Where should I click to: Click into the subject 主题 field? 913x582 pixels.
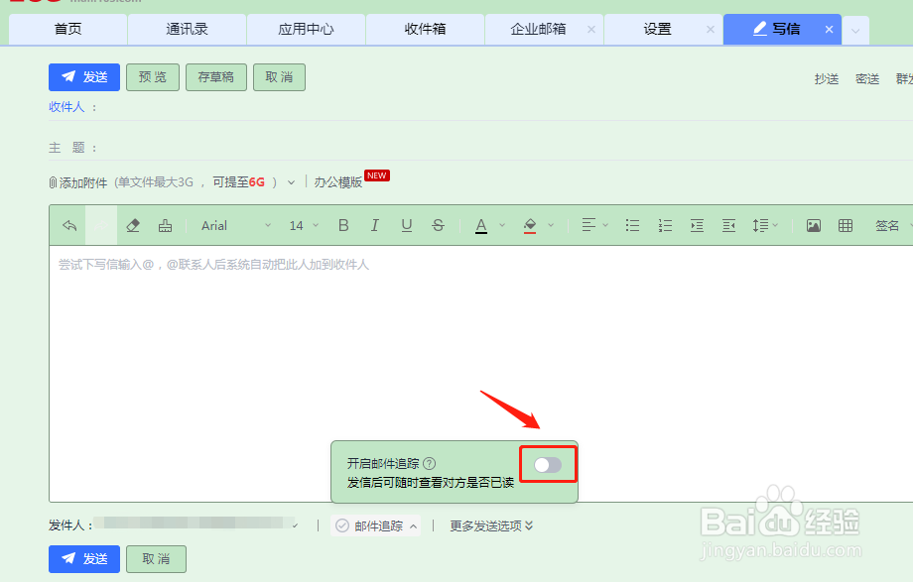506,148
